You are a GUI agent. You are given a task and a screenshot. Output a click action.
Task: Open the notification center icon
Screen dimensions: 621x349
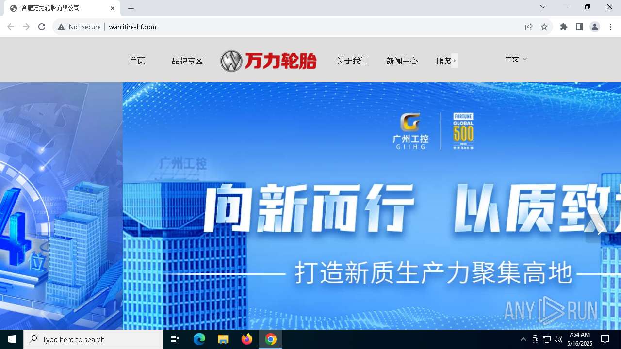[x=605, y=339]
